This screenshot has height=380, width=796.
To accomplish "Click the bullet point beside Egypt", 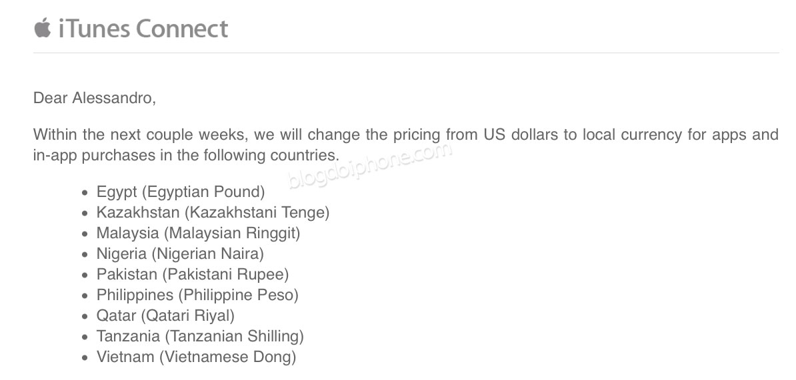I will tap(85, 193).
